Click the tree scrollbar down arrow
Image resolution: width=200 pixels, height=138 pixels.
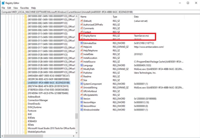(77, 133)
